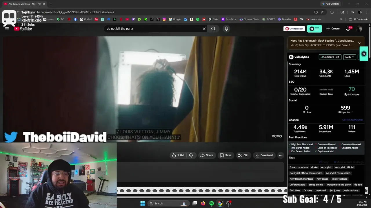Open the YouTube guide hamburger menu
371x208 pixels.
tap(7, 29)
